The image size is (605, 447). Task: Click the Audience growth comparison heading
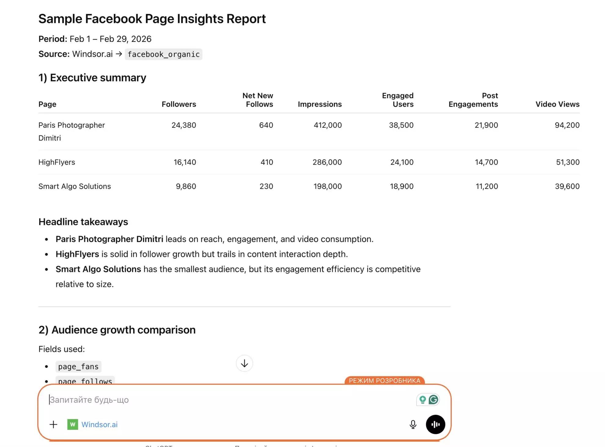coord(117,330)
